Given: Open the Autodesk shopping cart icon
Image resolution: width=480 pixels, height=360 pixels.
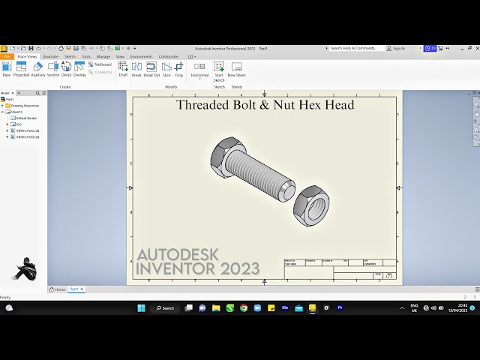Looking at the screenshot, I should pyautogui.click(x=440, y=48).
